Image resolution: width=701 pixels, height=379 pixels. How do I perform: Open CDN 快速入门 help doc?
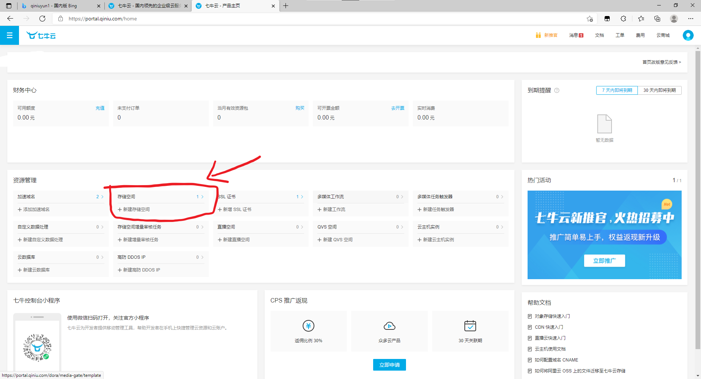click(x=549, y=327)
